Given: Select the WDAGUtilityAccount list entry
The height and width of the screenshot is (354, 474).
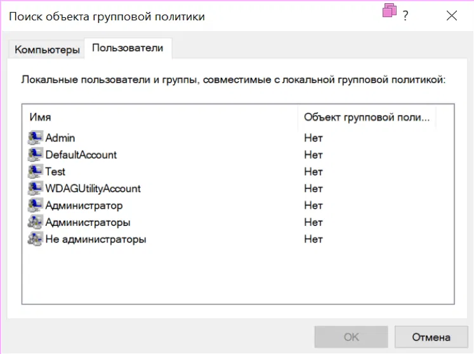Looking at the screenshot, I should (93, 188).
